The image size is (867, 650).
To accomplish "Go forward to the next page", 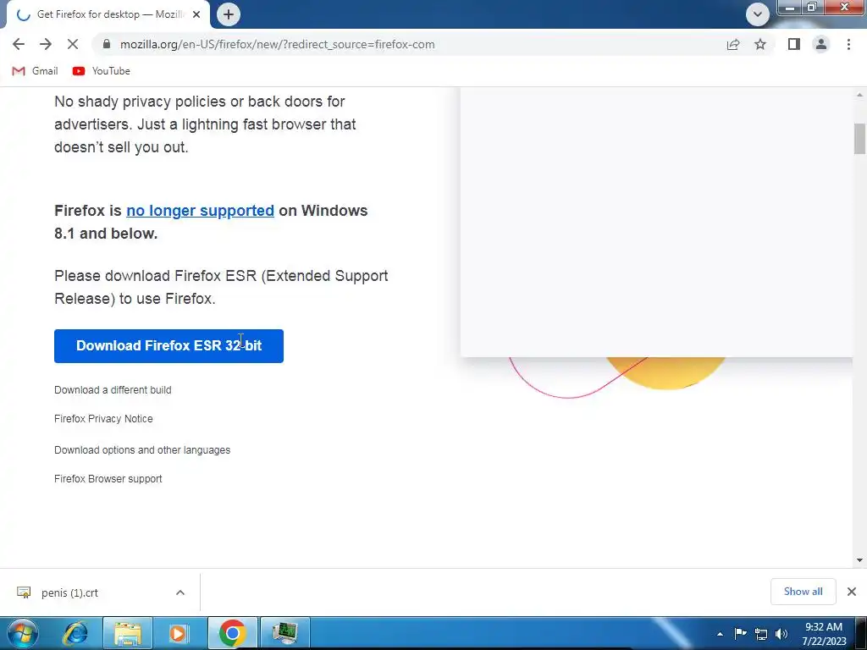I will point(46,44).
